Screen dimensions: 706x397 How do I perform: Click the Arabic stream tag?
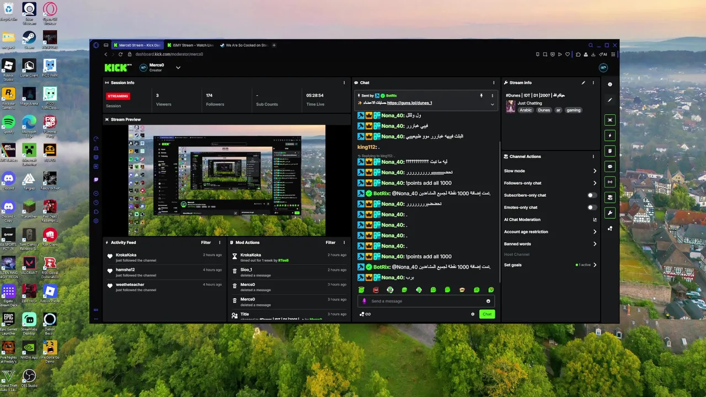pos(526,110)
